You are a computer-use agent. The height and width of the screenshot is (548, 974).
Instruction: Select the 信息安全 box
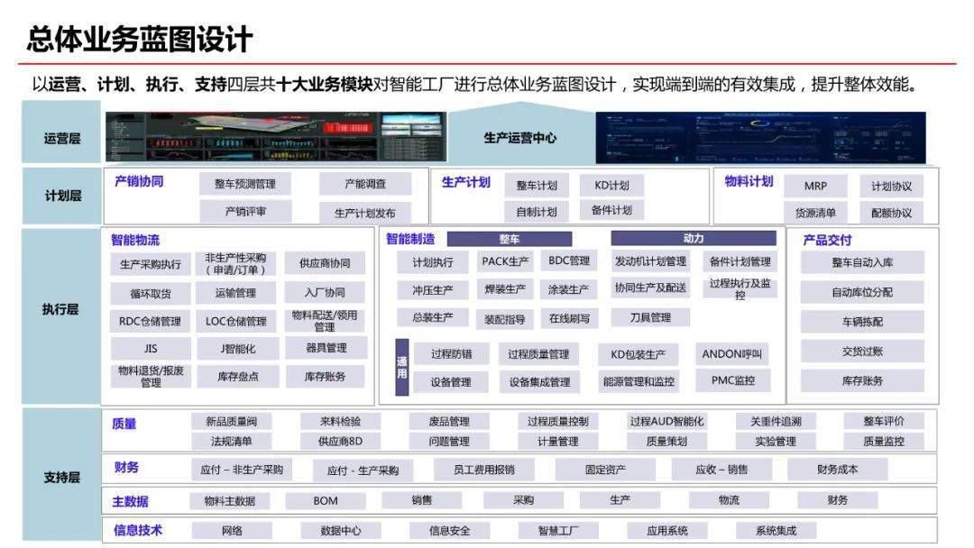pyautogui.click(x=449, y=531)
